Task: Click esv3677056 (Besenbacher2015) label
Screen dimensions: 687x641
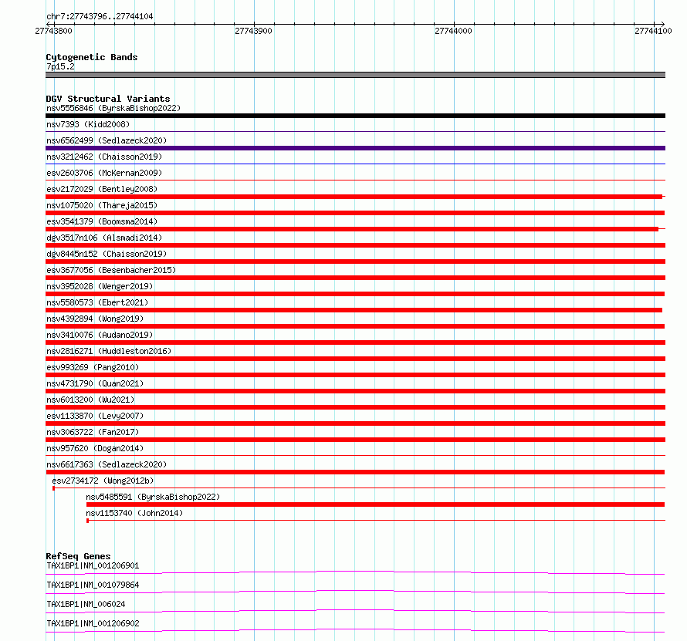Action: click(x=111, y=270)
